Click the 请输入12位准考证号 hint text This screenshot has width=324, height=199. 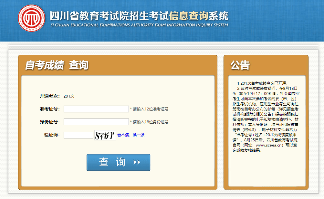click(x=149, y=109)
